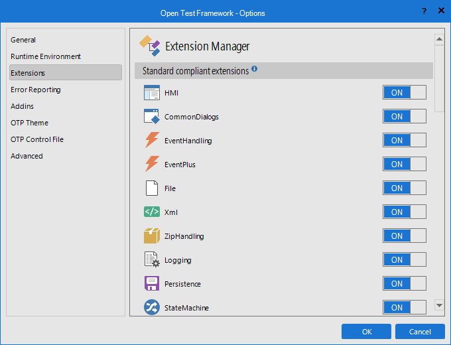
Task: Toggle the ZipHandling extension switch
Action: [405, 236]
